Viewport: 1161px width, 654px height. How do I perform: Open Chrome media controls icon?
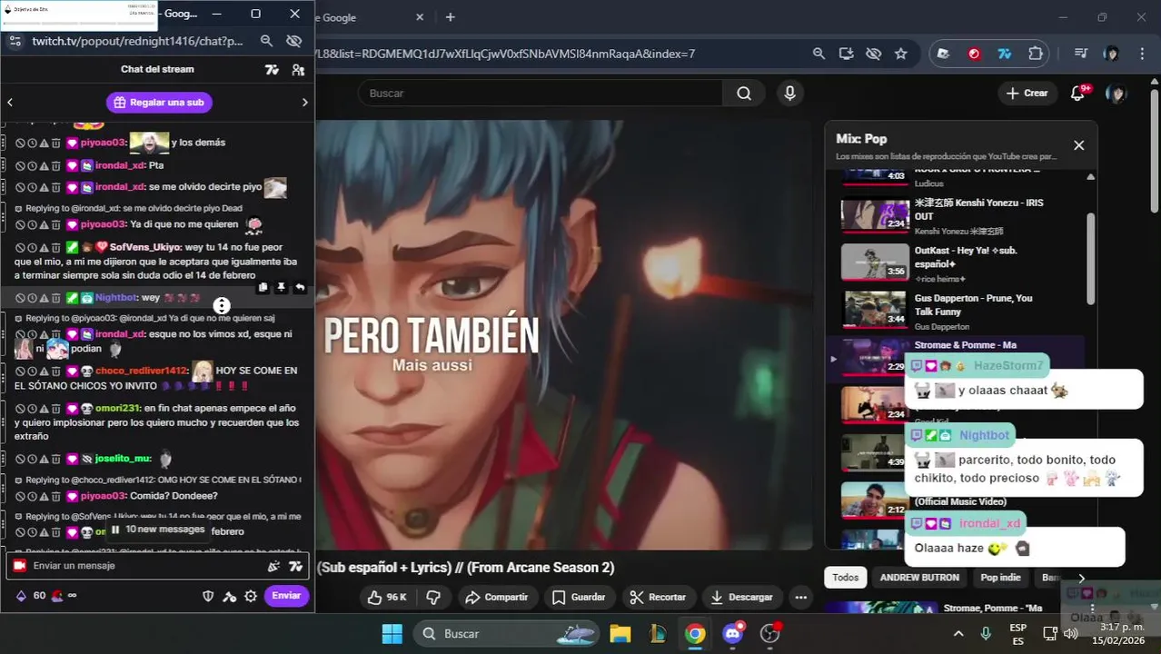tap(1080, 54)
